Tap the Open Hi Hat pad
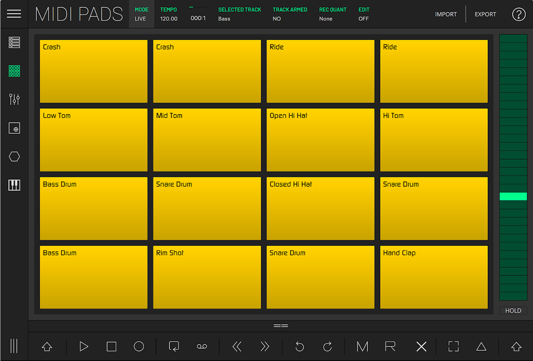This screenshot has width=533, height=361. pyautogui.click(x=320, y=140)
